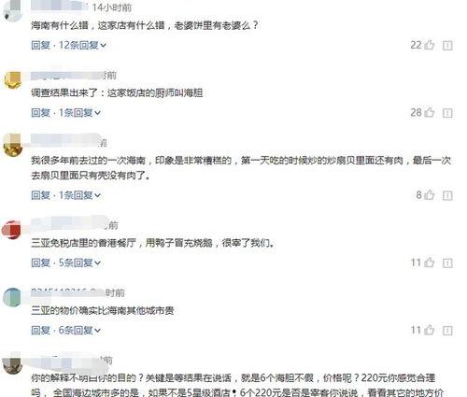467x397 pixels.
Task: Expand 6条回复 replies
Action: 79,330
